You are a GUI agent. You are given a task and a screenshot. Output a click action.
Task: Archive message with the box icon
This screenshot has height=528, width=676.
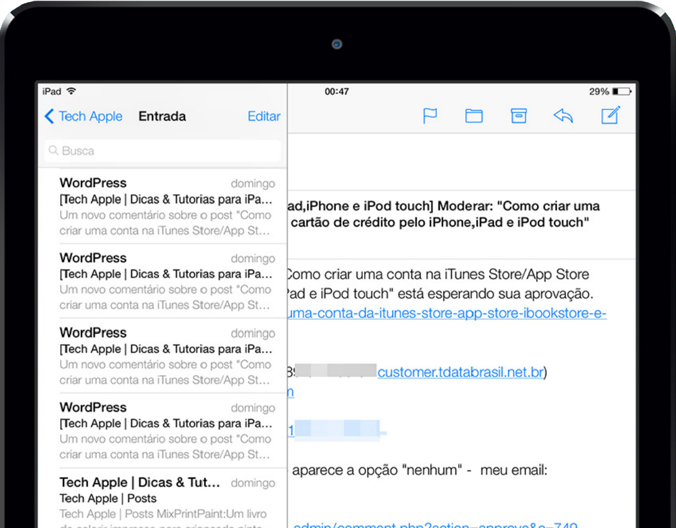(519, 116)
